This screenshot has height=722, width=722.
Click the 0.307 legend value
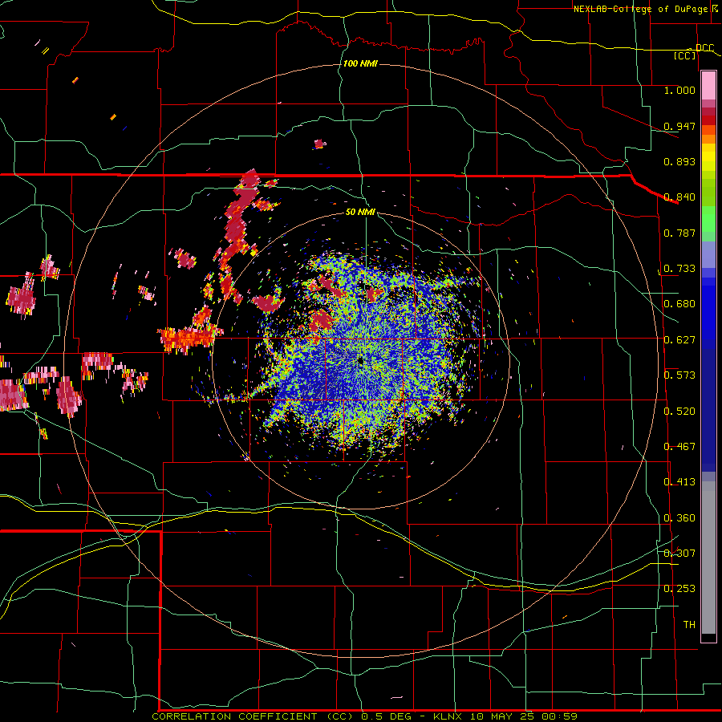[x=679, y=553]
